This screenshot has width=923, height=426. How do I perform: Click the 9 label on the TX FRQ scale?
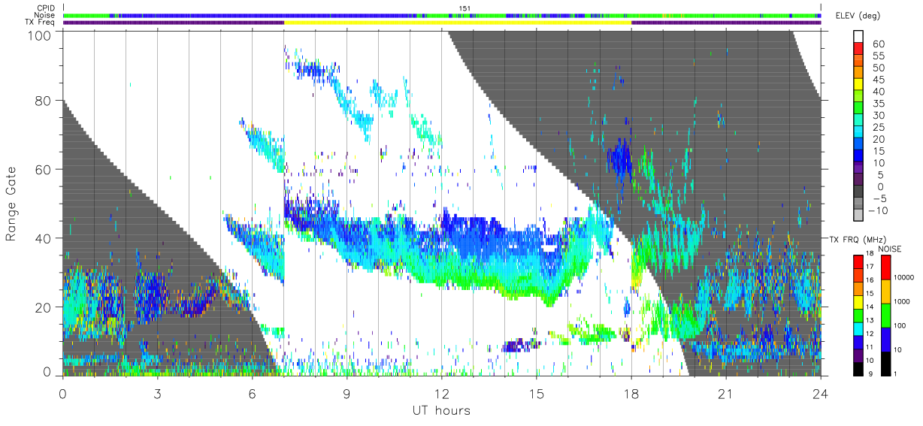pyautogui.click(x=870, y=373)
